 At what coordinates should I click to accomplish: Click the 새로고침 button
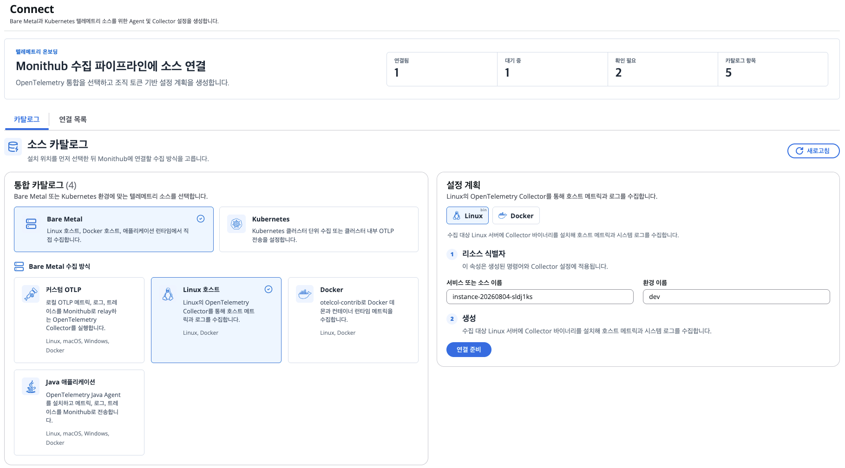813,151
